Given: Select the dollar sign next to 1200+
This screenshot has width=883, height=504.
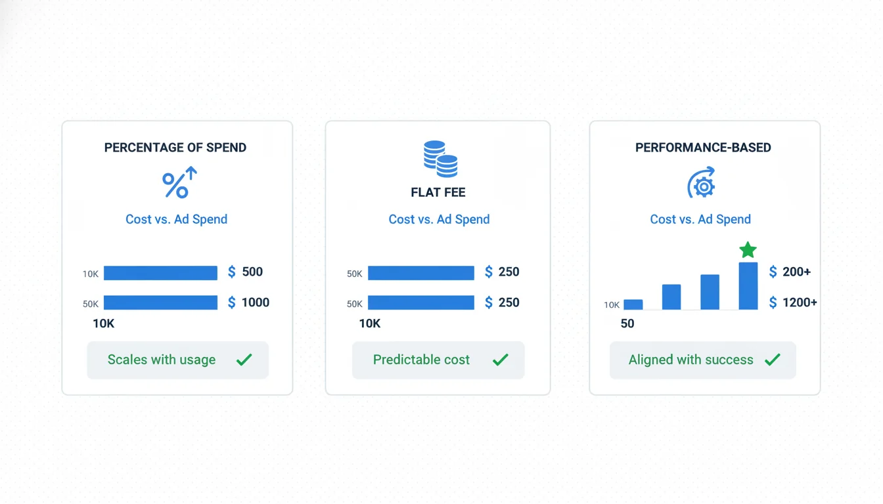Looking at the screenshot, I should [773, 303].
